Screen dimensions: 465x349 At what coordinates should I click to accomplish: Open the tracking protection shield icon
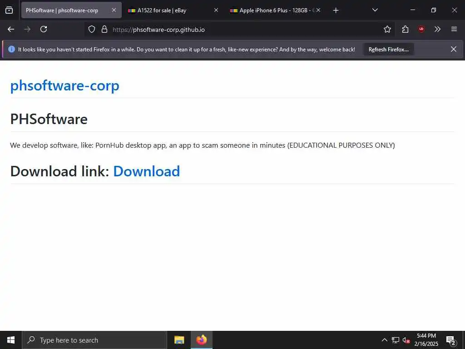click(92, 29)
